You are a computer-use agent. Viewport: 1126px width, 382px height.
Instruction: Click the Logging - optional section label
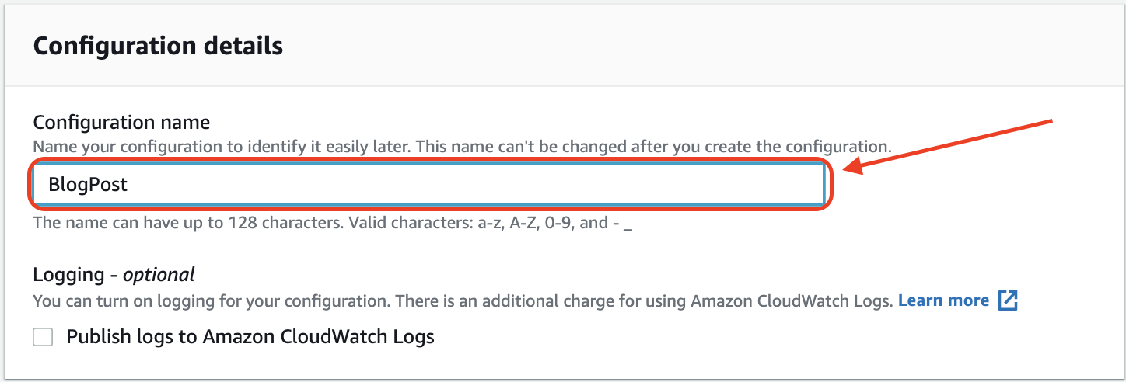(x=114, y=274)
